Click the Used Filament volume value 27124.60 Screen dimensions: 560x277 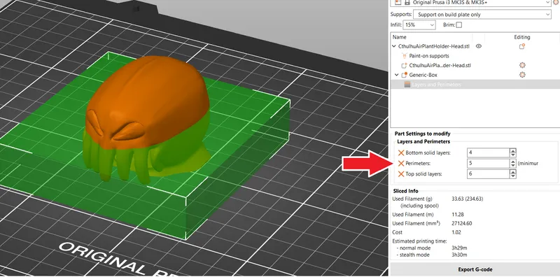[x=462, y=223]
